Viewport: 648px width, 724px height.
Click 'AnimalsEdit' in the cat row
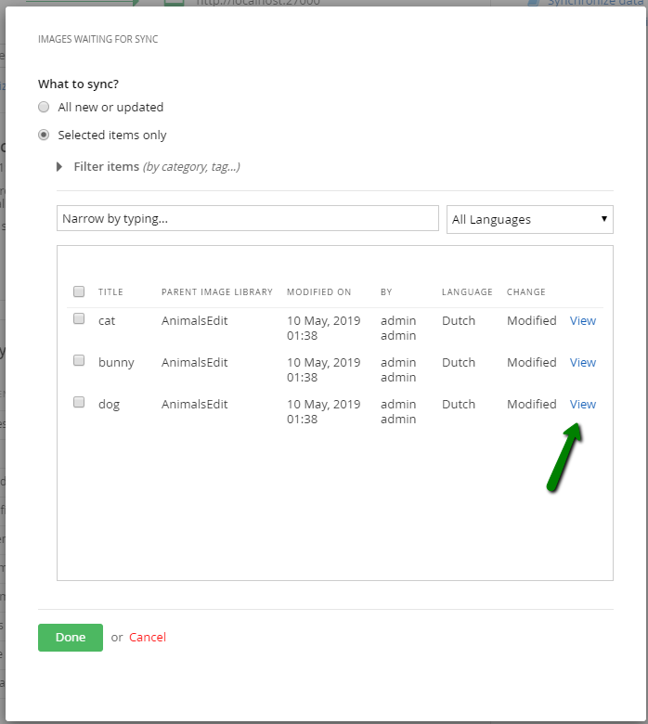pyautogui.click(x=194, y=320)
